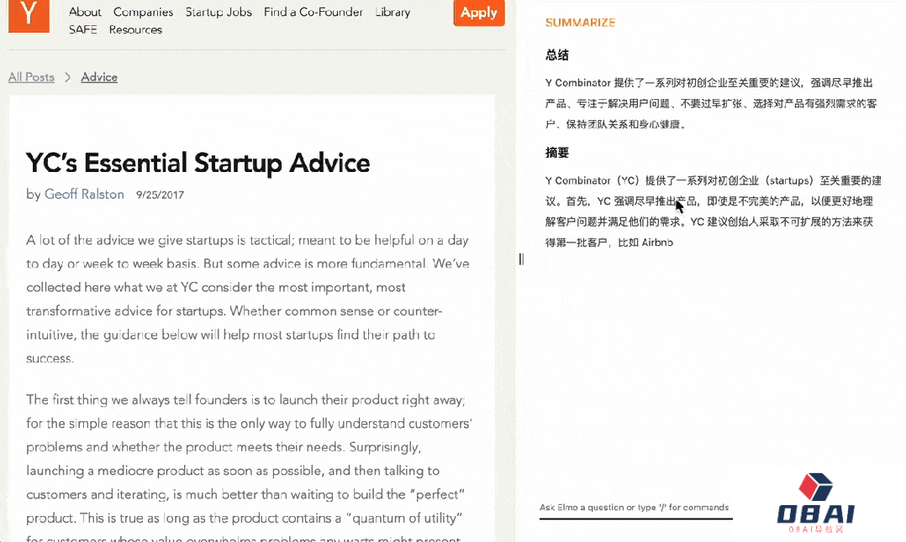Image resolution: width=906 pixels, height=542 pixels.
Task: Select Find a Co-Founder nav item
Action: point(313,12)
